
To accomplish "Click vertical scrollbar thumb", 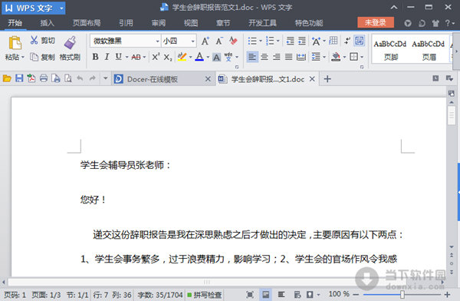I will (x=452, y=115).
